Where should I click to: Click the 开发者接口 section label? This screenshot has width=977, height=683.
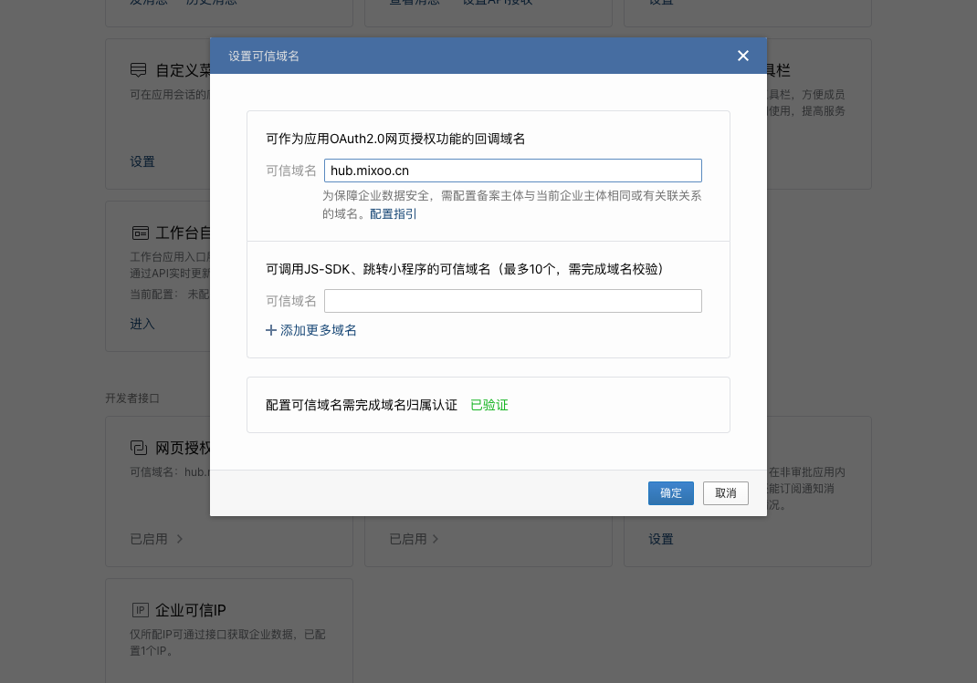(132, 398)
